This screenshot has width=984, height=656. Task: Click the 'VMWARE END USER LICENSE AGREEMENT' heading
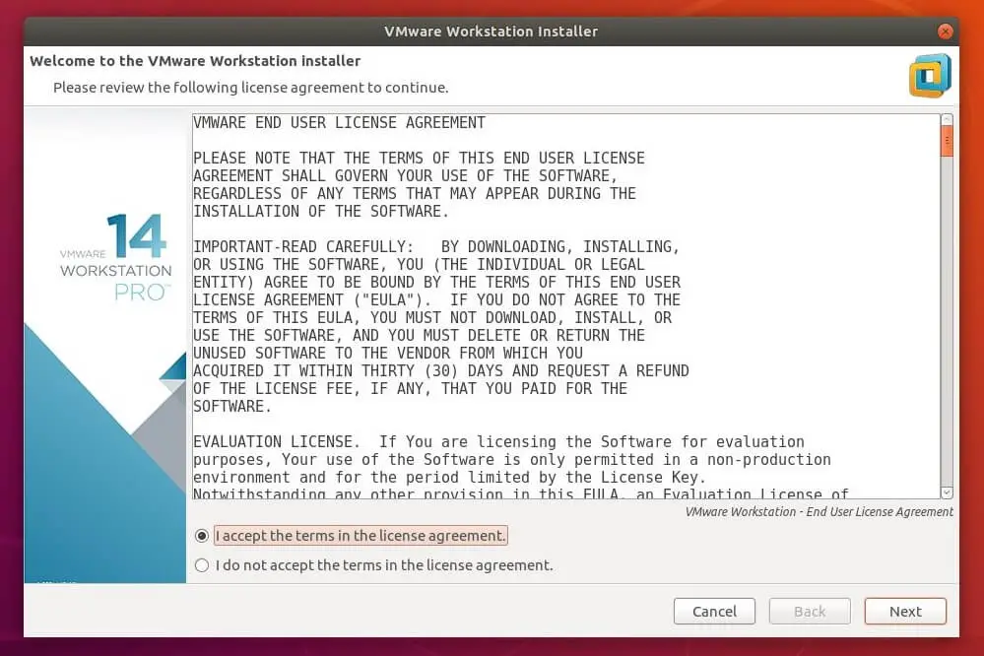(339, 122)
